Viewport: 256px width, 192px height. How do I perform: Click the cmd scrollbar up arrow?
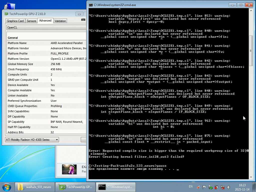coord(251,10)
